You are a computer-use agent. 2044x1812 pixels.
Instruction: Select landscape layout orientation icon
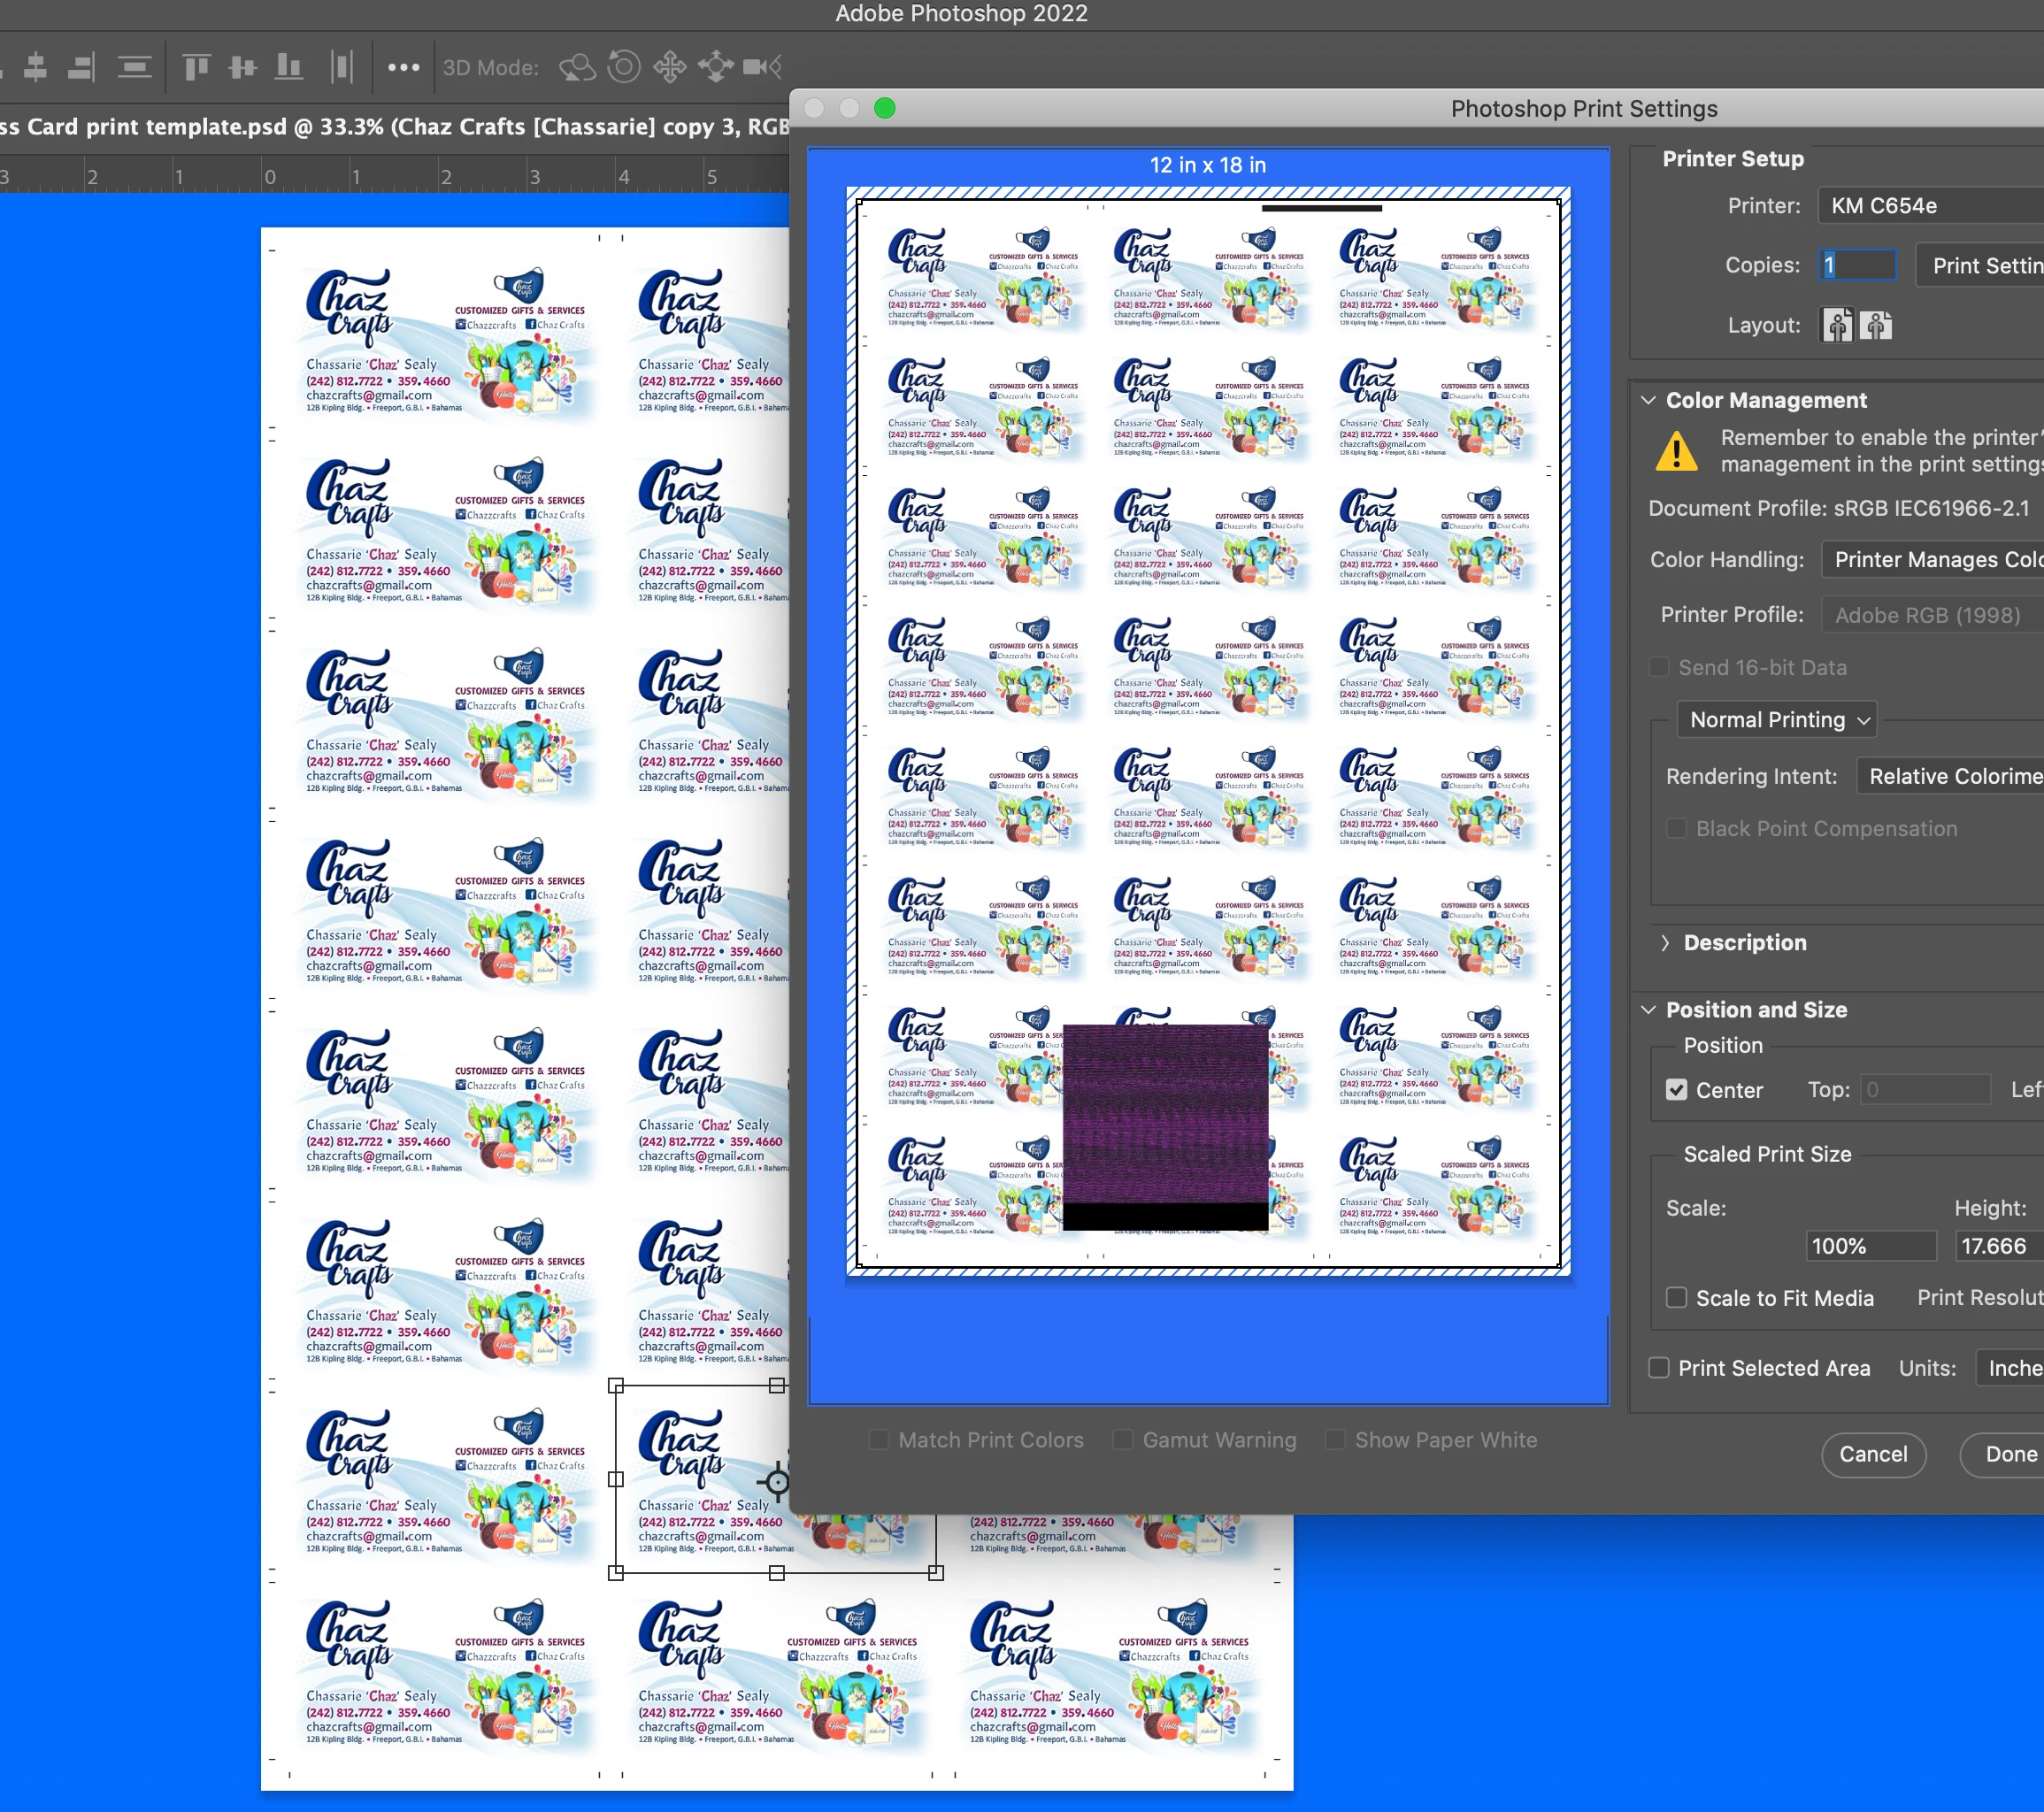pos(1876,326)
